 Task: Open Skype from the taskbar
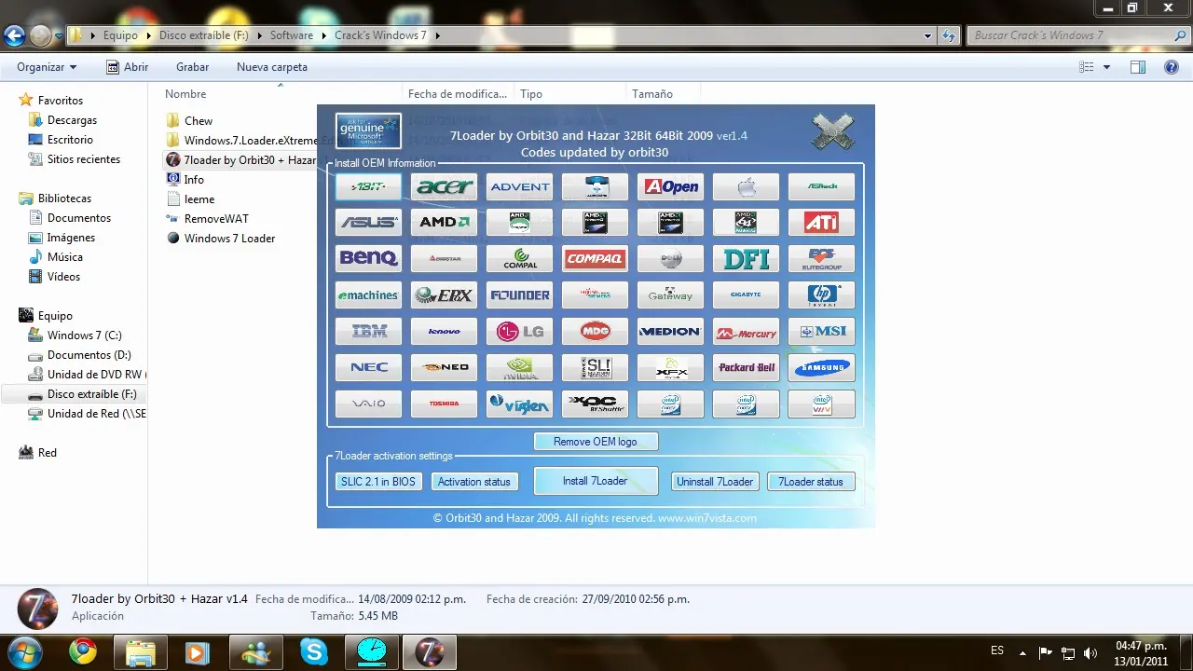tap(314, 652)
